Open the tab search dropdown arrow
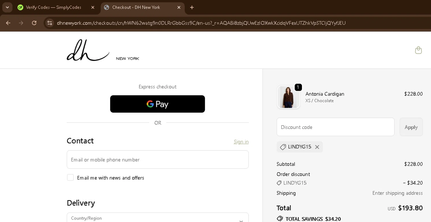 7,7
